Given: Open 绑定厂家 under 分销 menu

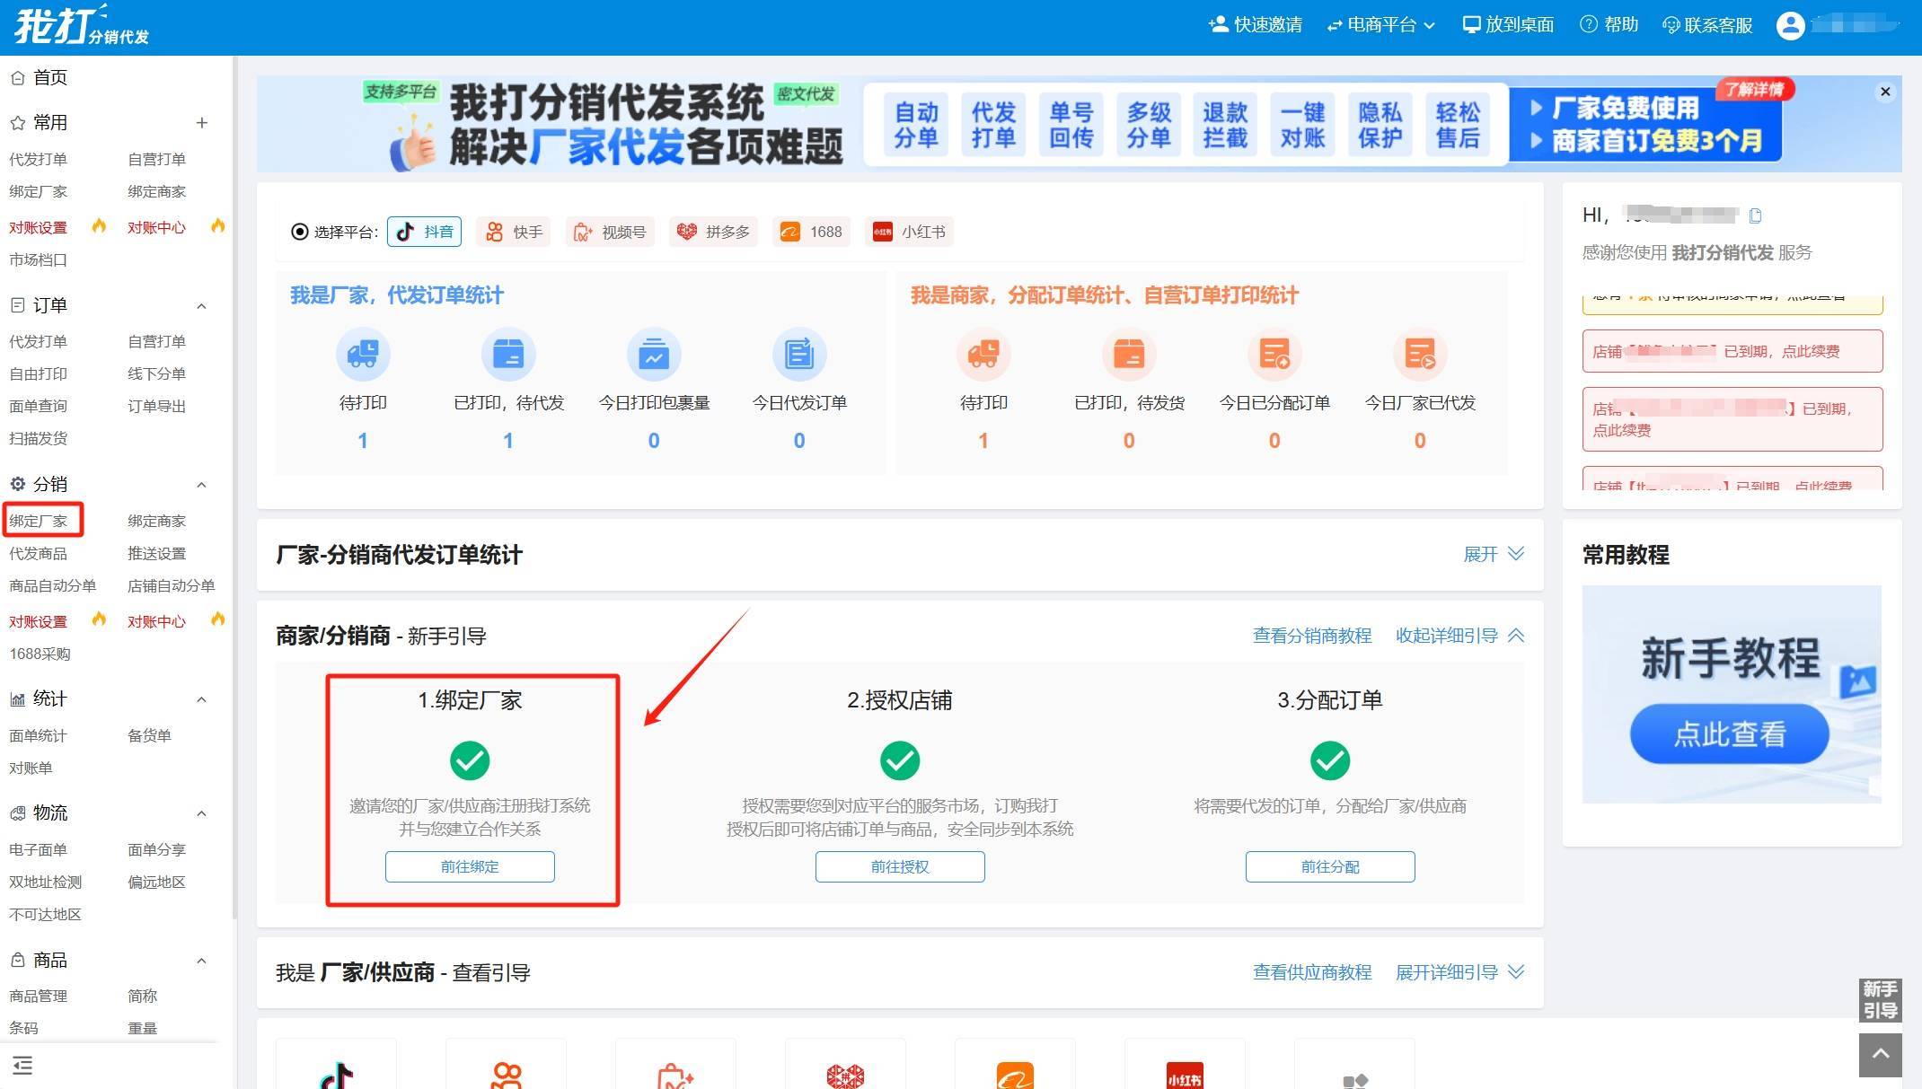Looking at the screenshot, I should pos(39,521).
